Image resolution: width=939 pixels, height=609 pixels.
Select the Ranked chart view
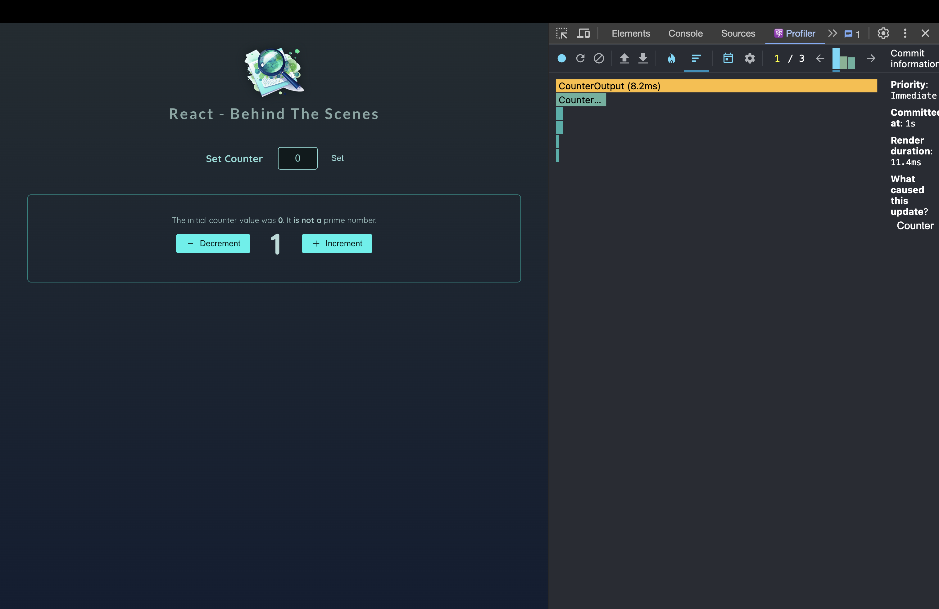coord(696,58)
